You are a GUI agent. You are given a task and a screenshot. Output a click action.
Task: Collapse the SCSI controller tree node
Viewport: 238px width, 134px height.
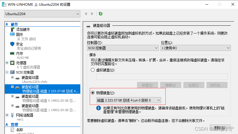(7, 72)
